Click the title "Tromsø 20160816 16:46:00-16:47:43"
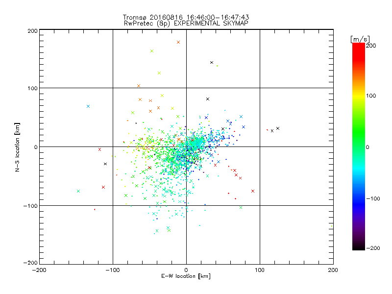392x294 pixels. point(186,17)
